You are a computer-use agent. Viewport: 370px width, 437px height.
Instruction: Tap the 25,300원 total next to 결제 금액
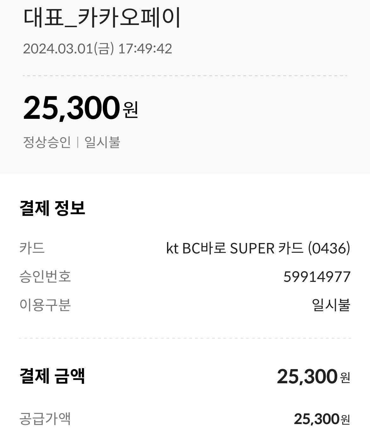313,376
